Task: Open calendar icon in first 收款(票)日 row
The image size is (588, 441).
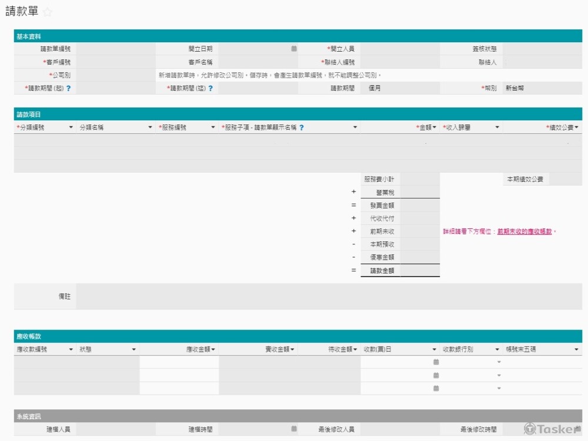Action: (436, 362)
